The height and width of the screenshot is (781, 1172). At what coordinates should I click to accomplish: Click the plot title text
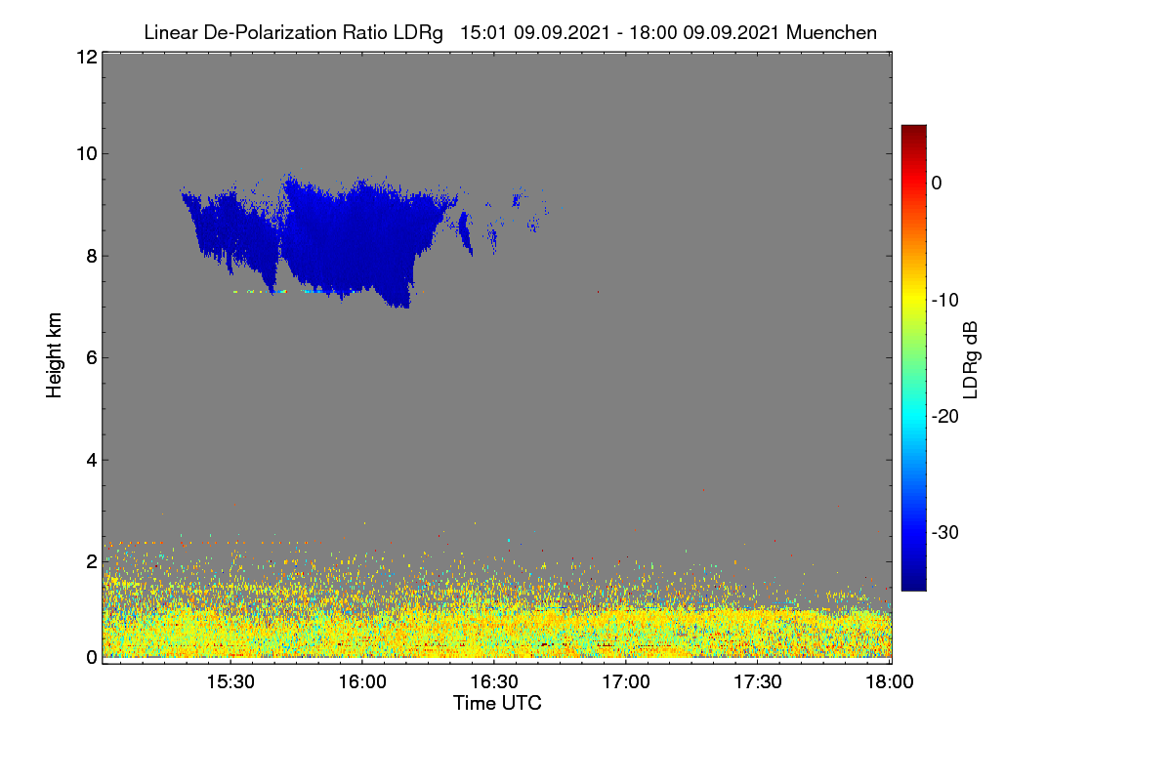point(510,32)
